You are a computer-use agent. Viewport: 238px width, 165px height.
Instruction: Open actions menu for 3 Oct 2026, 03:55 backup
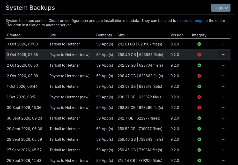coord(224,55)
